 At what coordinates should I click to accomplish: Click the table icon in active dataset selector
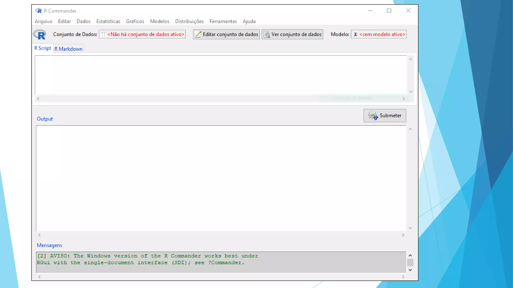(103, 34)
